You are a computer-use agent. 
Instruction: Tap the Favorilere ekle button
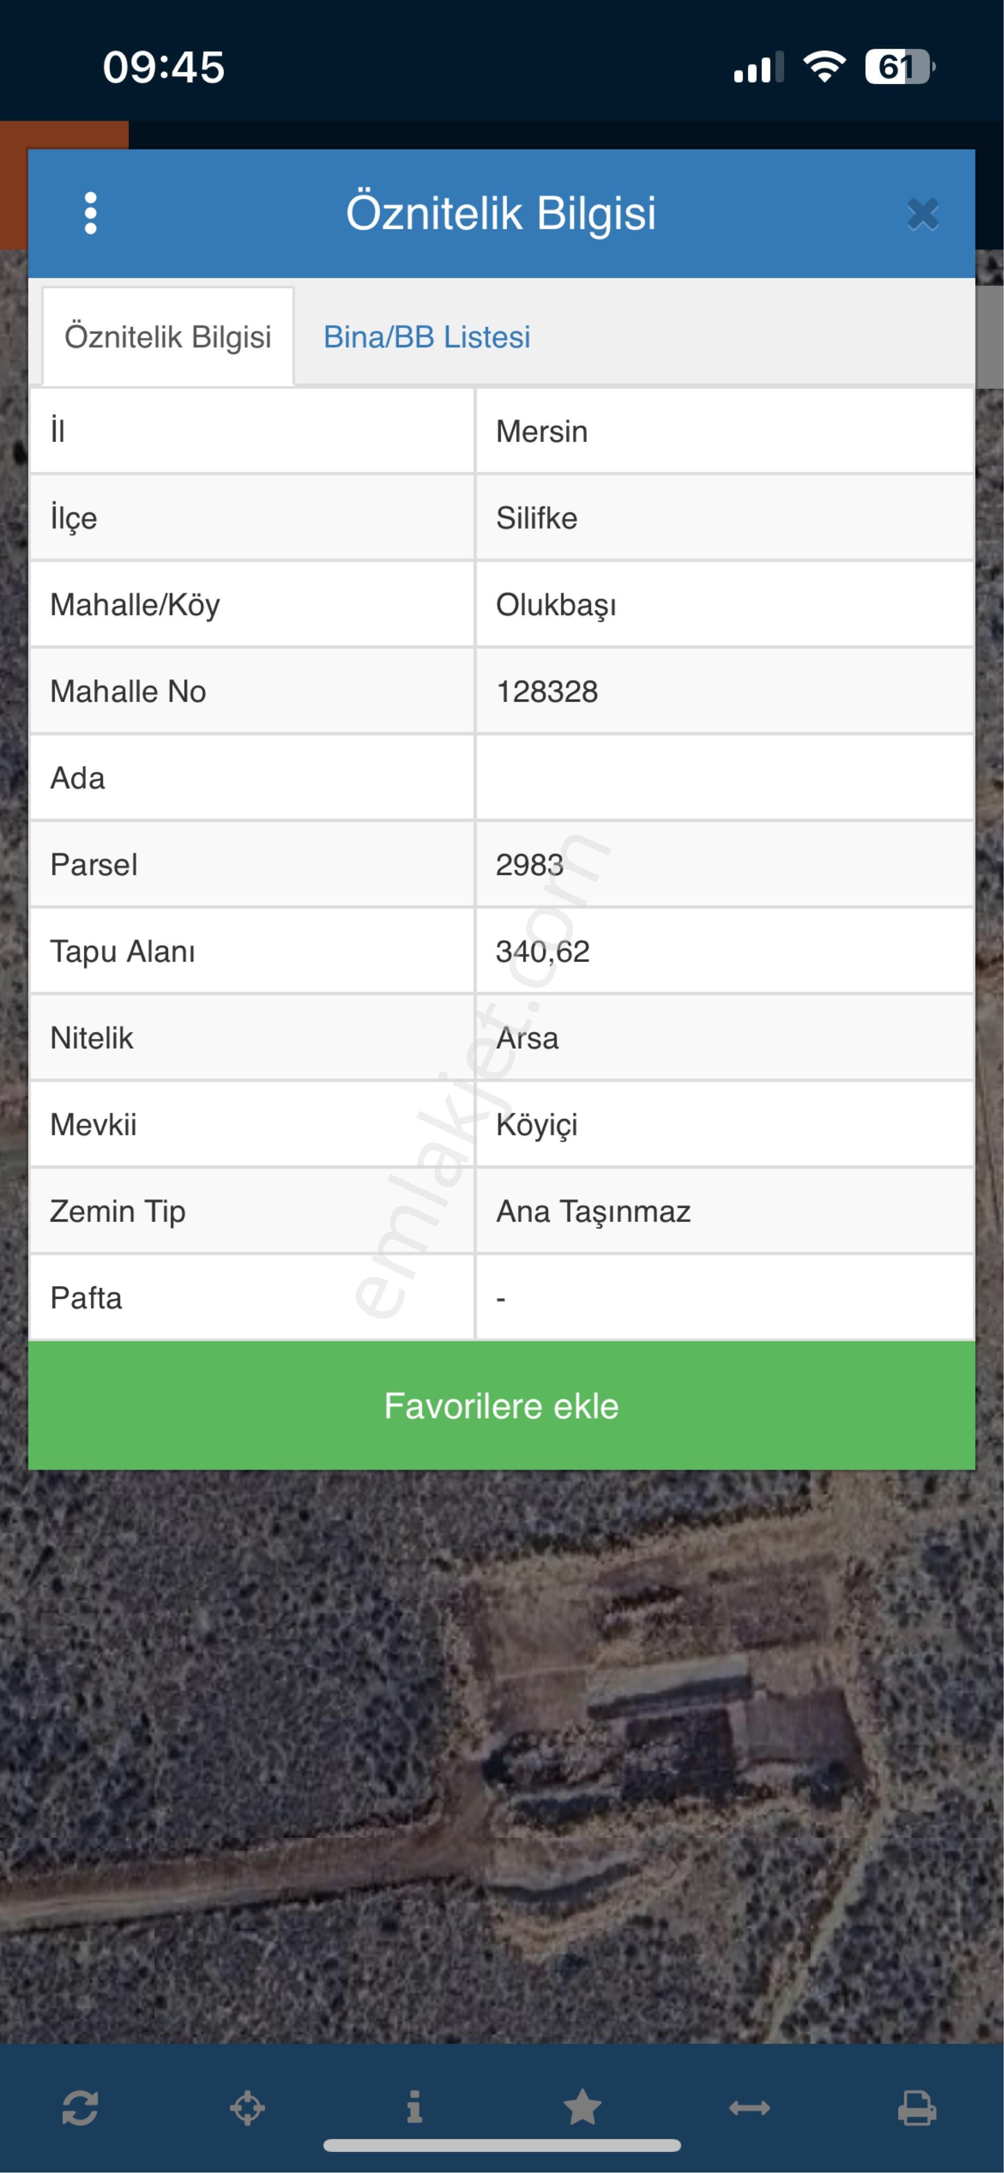502,1405
